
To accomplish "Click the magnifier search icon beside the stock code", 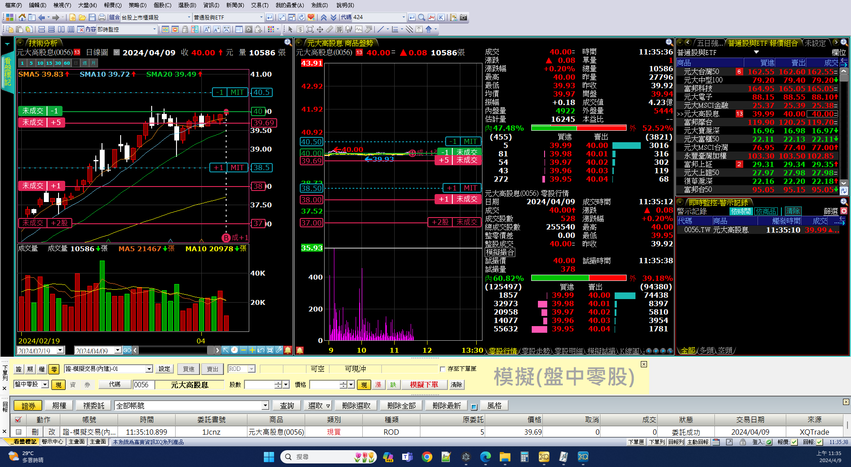I will (x=422, y=17).
